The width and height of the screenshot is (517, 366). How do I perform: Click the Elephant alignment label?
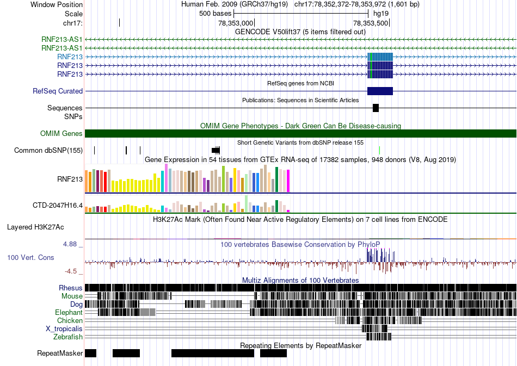click(69, 312)
